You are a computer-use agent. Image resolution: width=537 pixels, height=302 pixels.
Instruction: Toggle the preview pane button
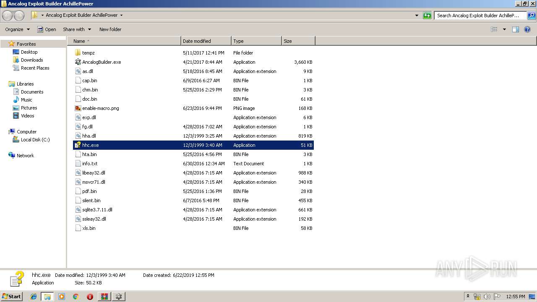click(x=516, y=29)
